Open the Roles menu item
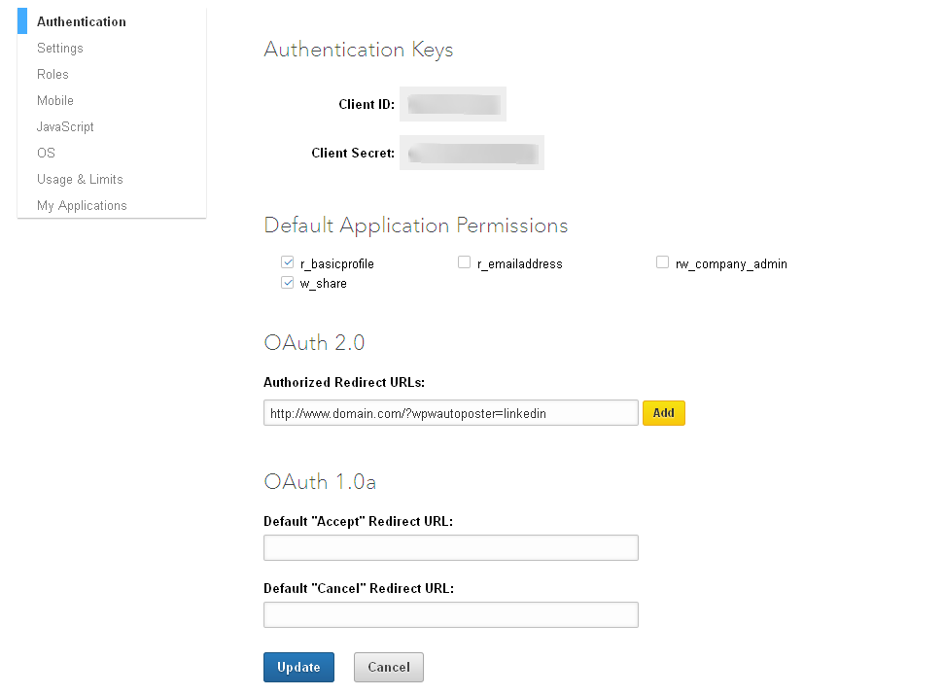Screen dimensions: 944x695 pyautogui.click(x=52, y=74)
